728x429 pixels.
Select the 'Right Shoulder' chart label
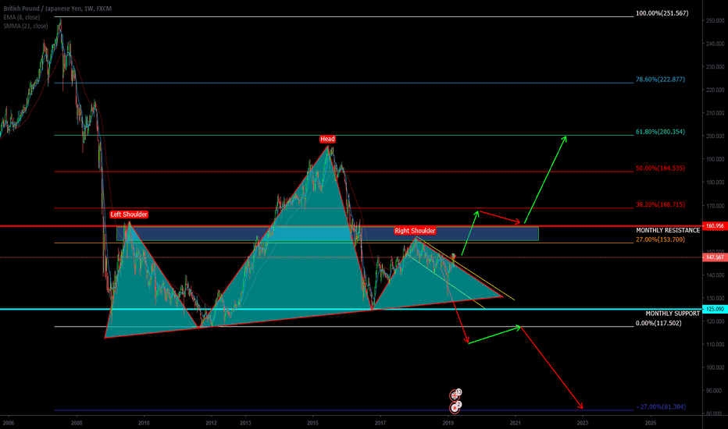point(415,231)
